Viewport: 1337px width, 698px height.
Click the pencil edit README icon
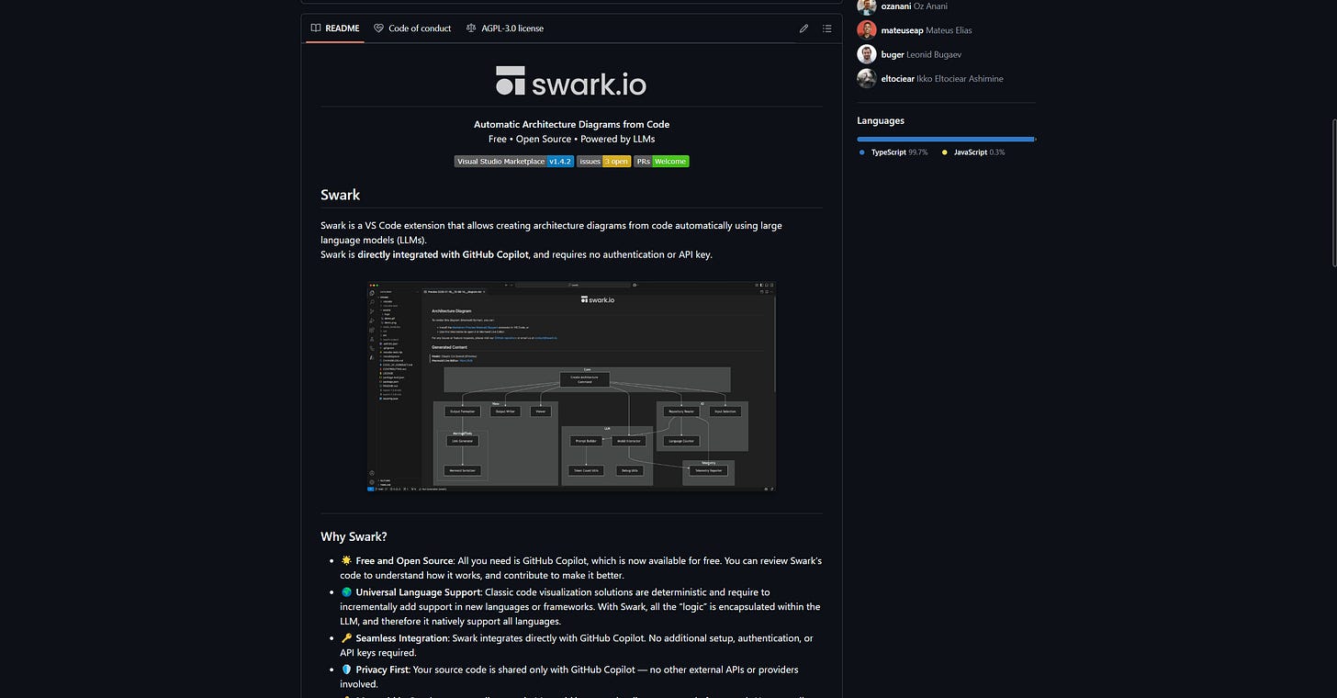pos(803,28)
